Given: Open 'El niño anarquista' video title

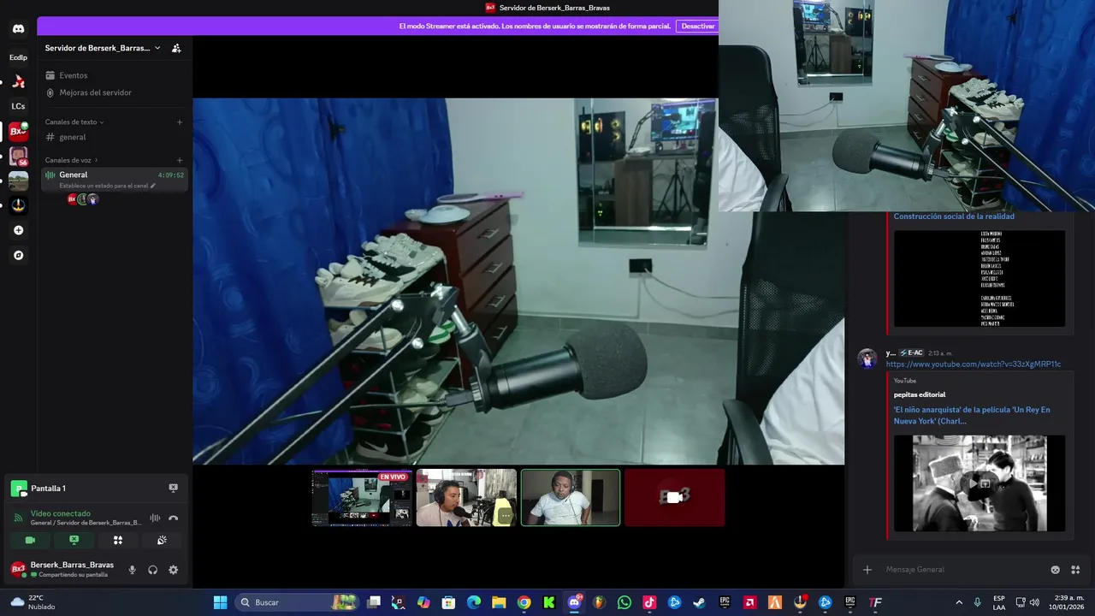Looking at the screenshot, I should [x=972, y=415].
